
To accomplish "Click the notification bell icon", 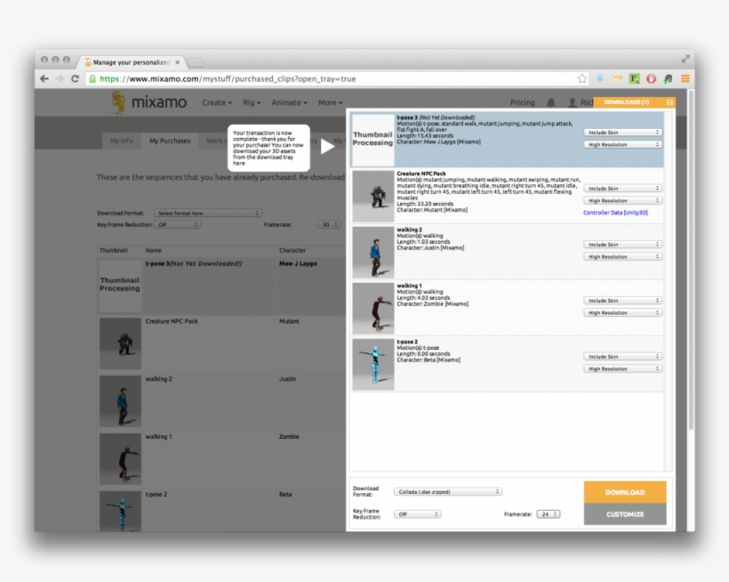I will 551,103.
